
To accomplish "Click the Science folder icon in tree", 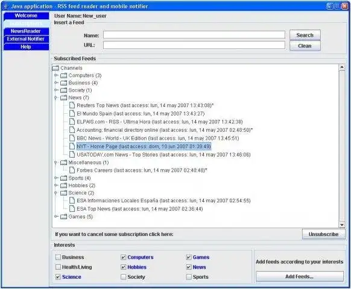I will (x=64, y=193).
